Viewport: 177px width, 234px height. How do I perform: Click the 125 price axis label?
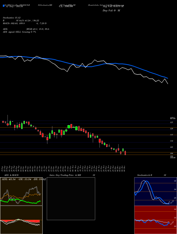(x=171, y=122)
